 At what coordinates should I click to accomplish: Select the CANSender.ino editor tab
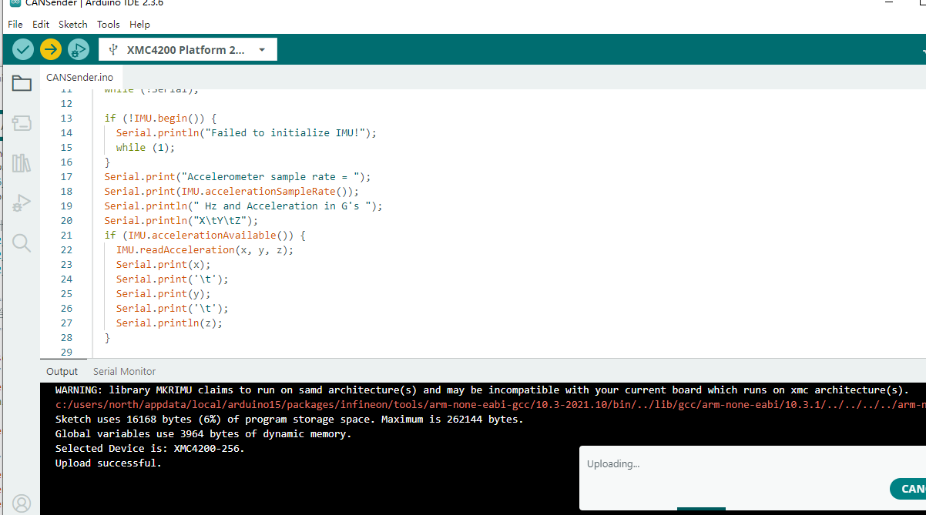pyautogui.click(x=79, y=77)
